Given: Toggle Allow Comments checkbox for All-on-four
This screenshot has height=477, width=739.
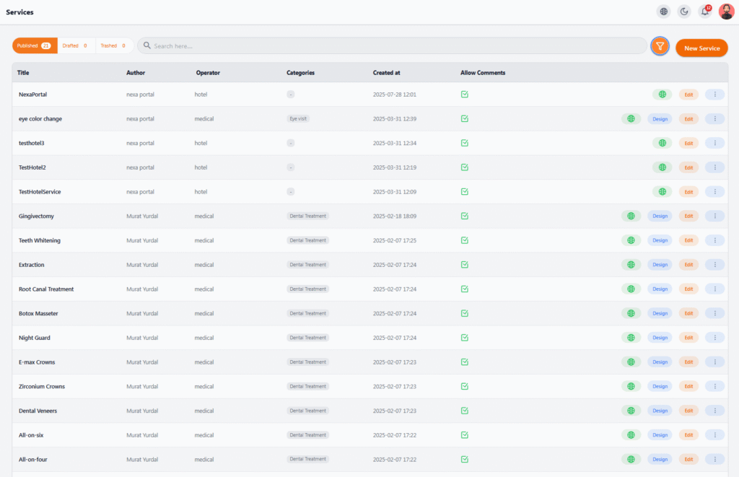Looking at the screenshot, I should [465, 459].
